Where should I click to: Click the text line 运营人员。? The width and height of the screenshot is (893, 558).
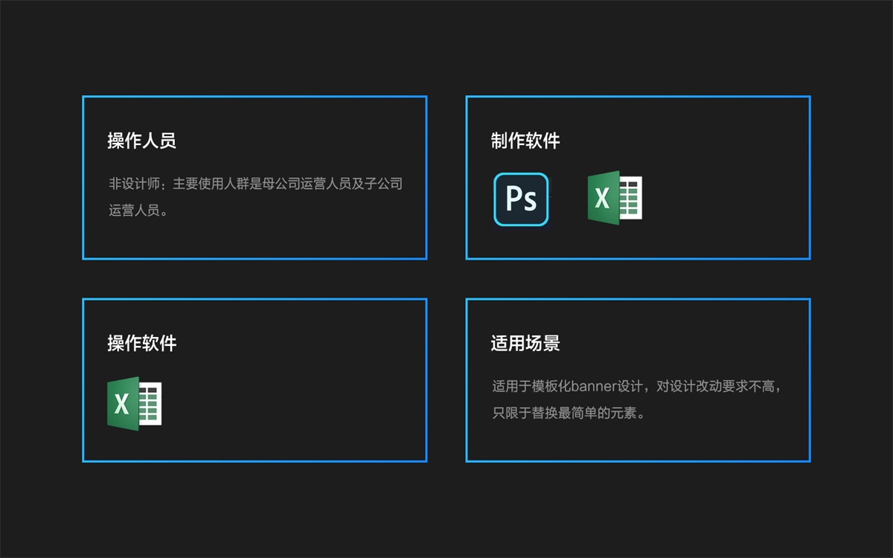(138, 211)
